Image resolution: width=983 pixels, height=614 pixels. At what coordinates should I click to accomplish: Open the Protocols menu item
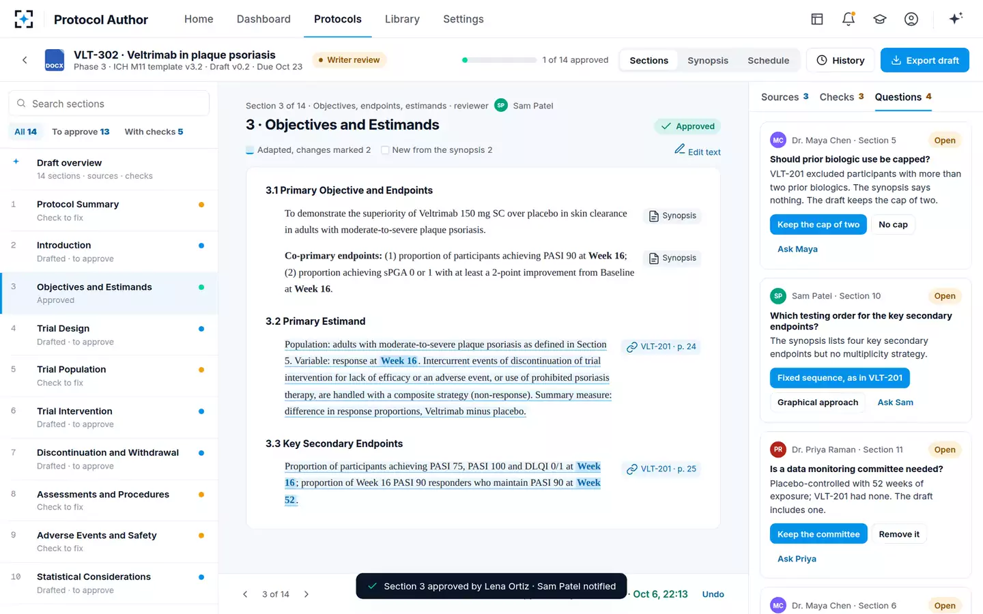pyautogui.click(x=338, y=19)
